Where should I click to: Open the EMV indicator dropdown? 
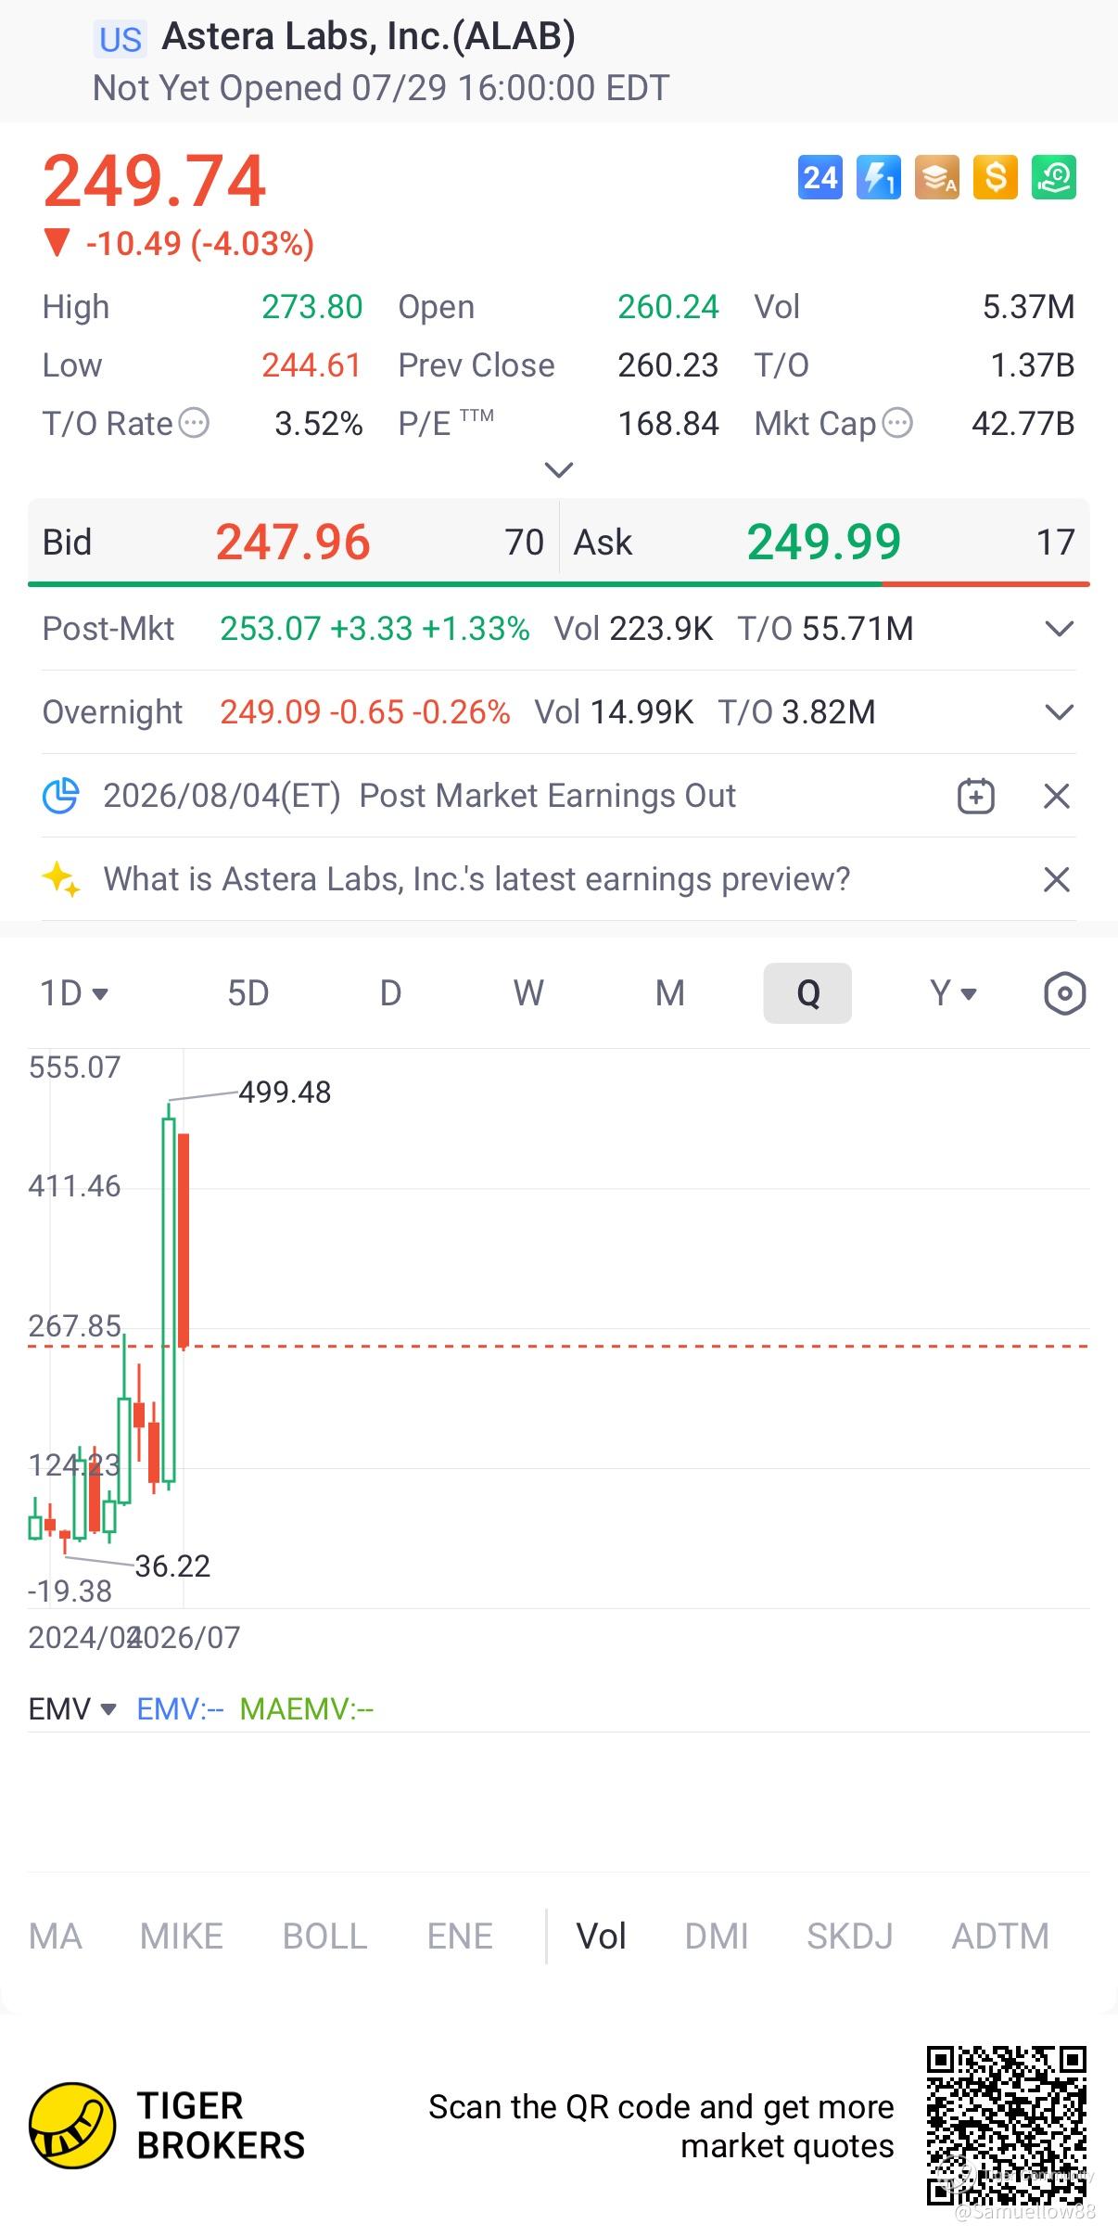click(72, 1708)
